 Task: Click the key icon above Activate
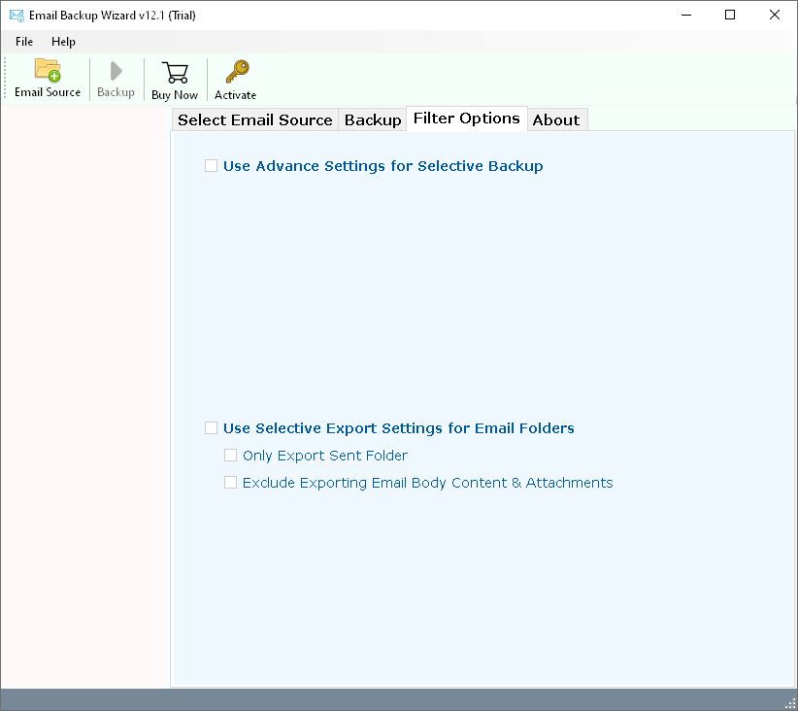coord(235,68)
